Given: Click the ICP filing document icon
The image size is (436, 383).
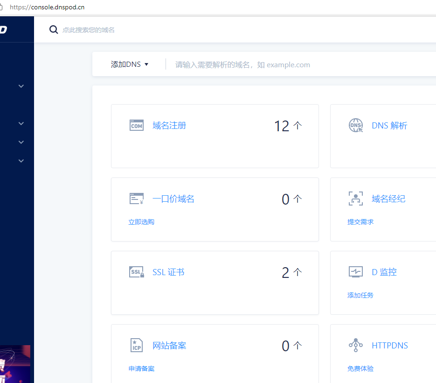Looking at the screenshot, I should tap(137, 345).
